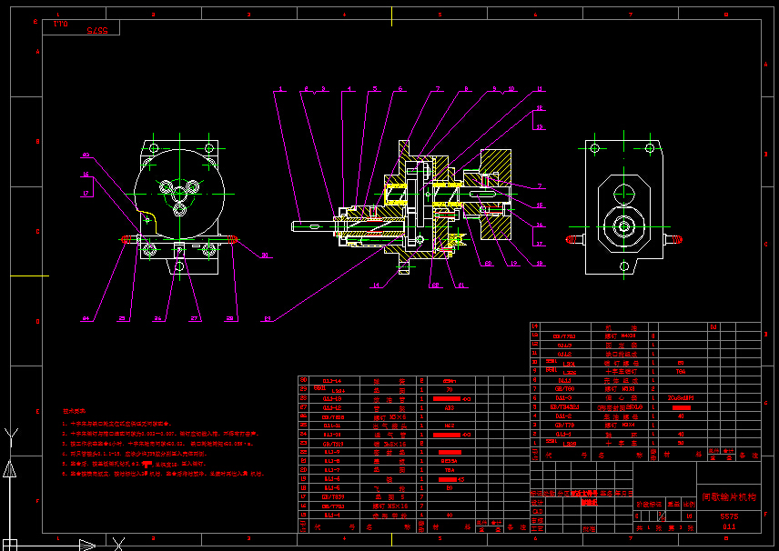Select the 技术要求 heading text
The height and width of the screenshot is (551, 779).
tap(74, 411)
